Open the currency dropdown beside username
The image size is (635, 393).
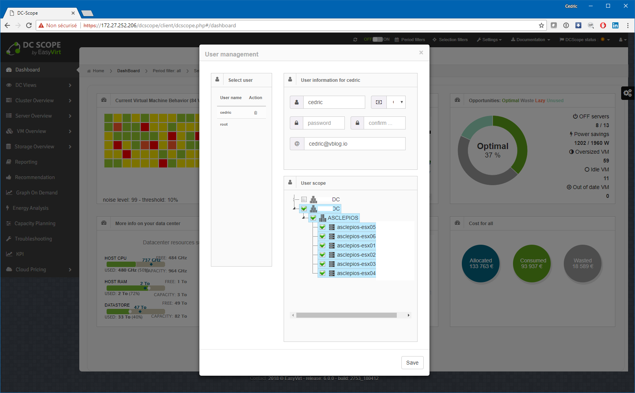[396, 102]
